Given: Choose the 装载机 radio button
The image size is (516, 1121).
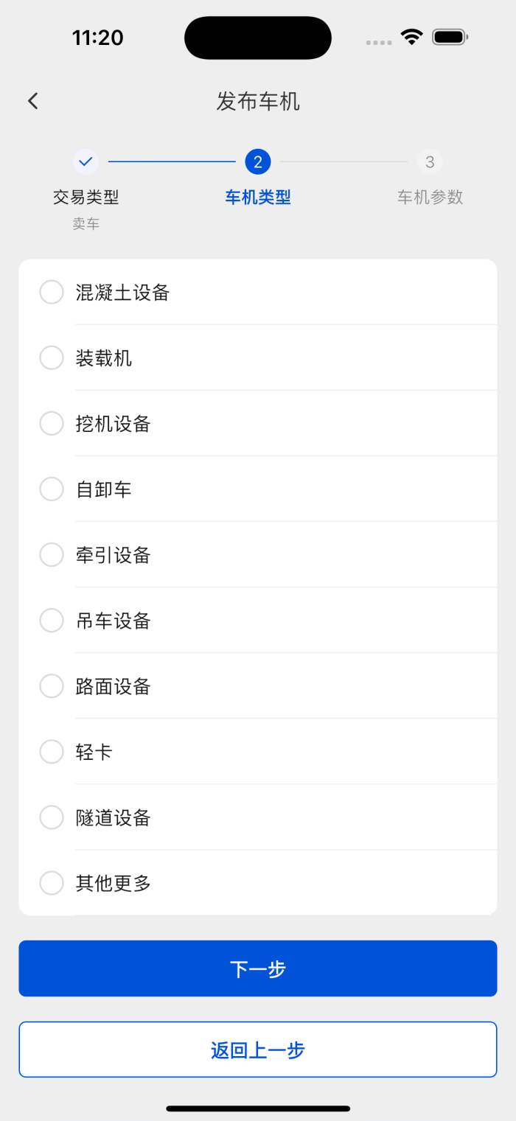Looking at the screenshot, I should coord(52,357).
